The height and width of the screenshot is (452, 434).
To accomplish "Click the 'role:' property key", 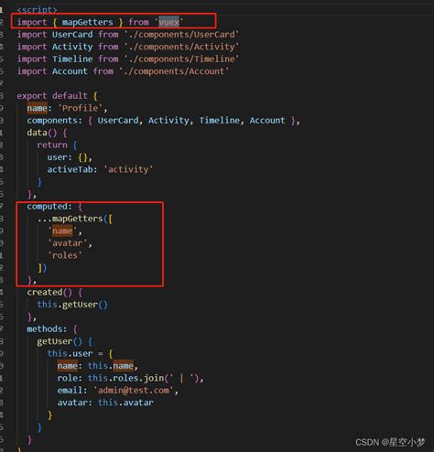I will (70, 378).
